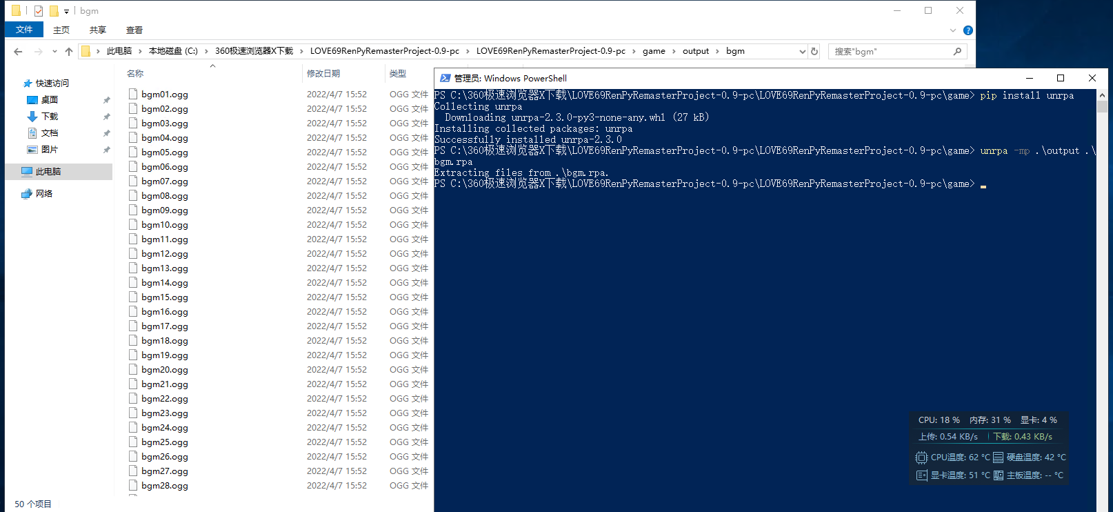
Task: Select file name bgm22.ogg
Action: coord(165,399)
